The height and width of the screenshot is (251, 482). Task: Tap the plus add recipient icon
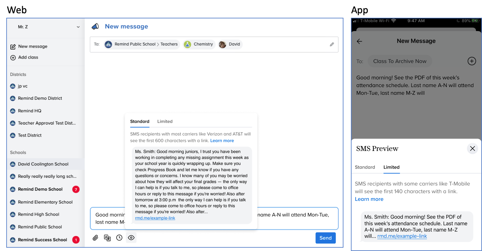pyautogui.click(x=472, y=61)
